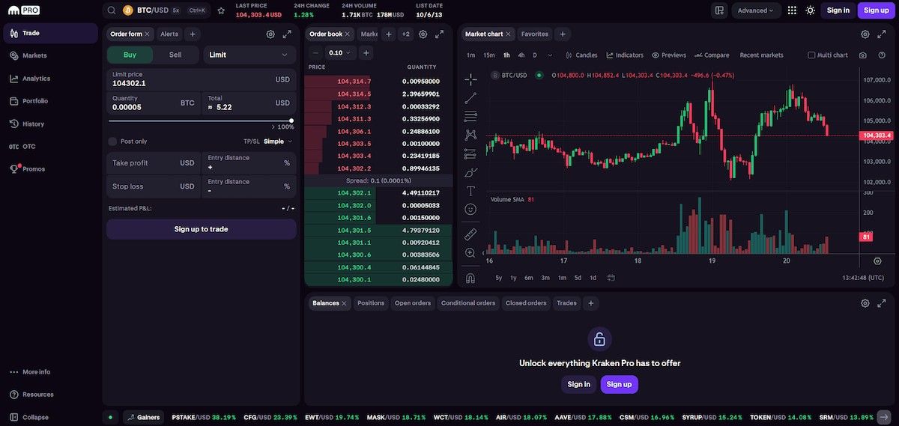This screenshot has height=426, width=899.
Task: Enable the Multi chart checkbox
Action: coord(811,55)
